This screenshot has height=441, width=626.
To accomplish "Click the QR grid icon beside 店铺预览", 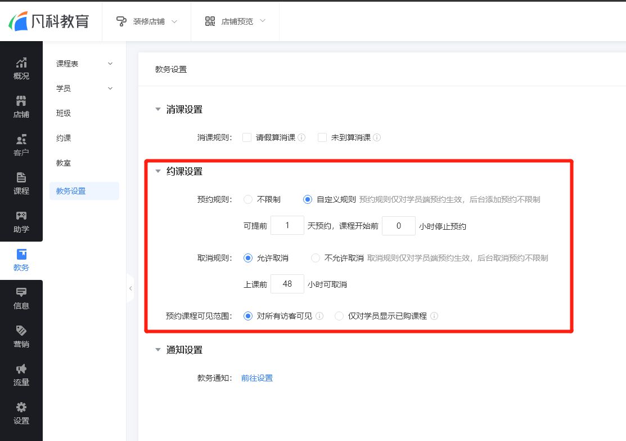I will coord(210,21).
